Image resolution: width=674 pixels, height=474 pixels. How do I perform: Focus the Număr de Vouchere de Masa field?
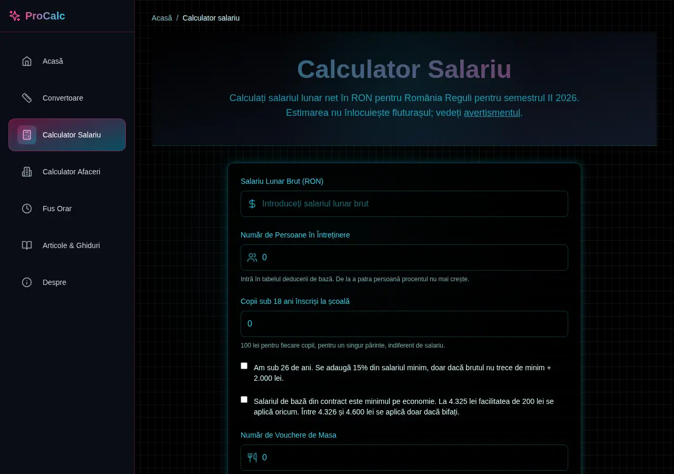pyautogui.click(x=404, y=458)
